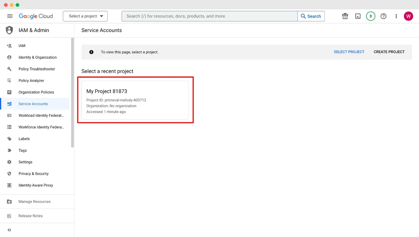Click the Privacy & Security shield icon
Screen dimensions: 419x237
(9, 174)
